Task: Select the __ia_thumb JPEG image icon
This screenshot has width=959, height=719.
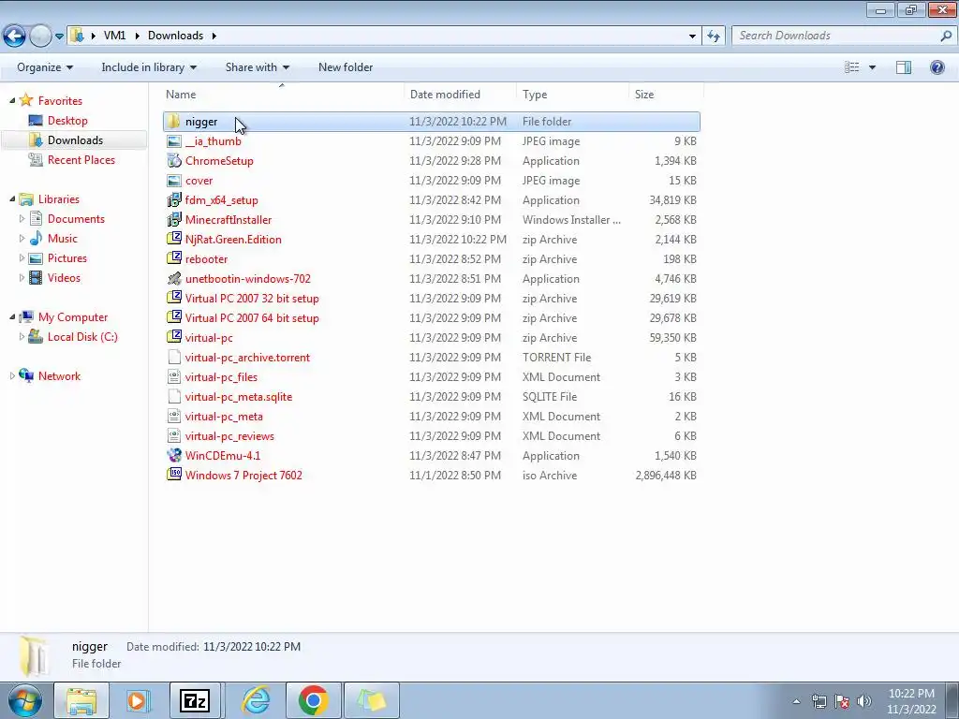Action: [x=174, y=141]
